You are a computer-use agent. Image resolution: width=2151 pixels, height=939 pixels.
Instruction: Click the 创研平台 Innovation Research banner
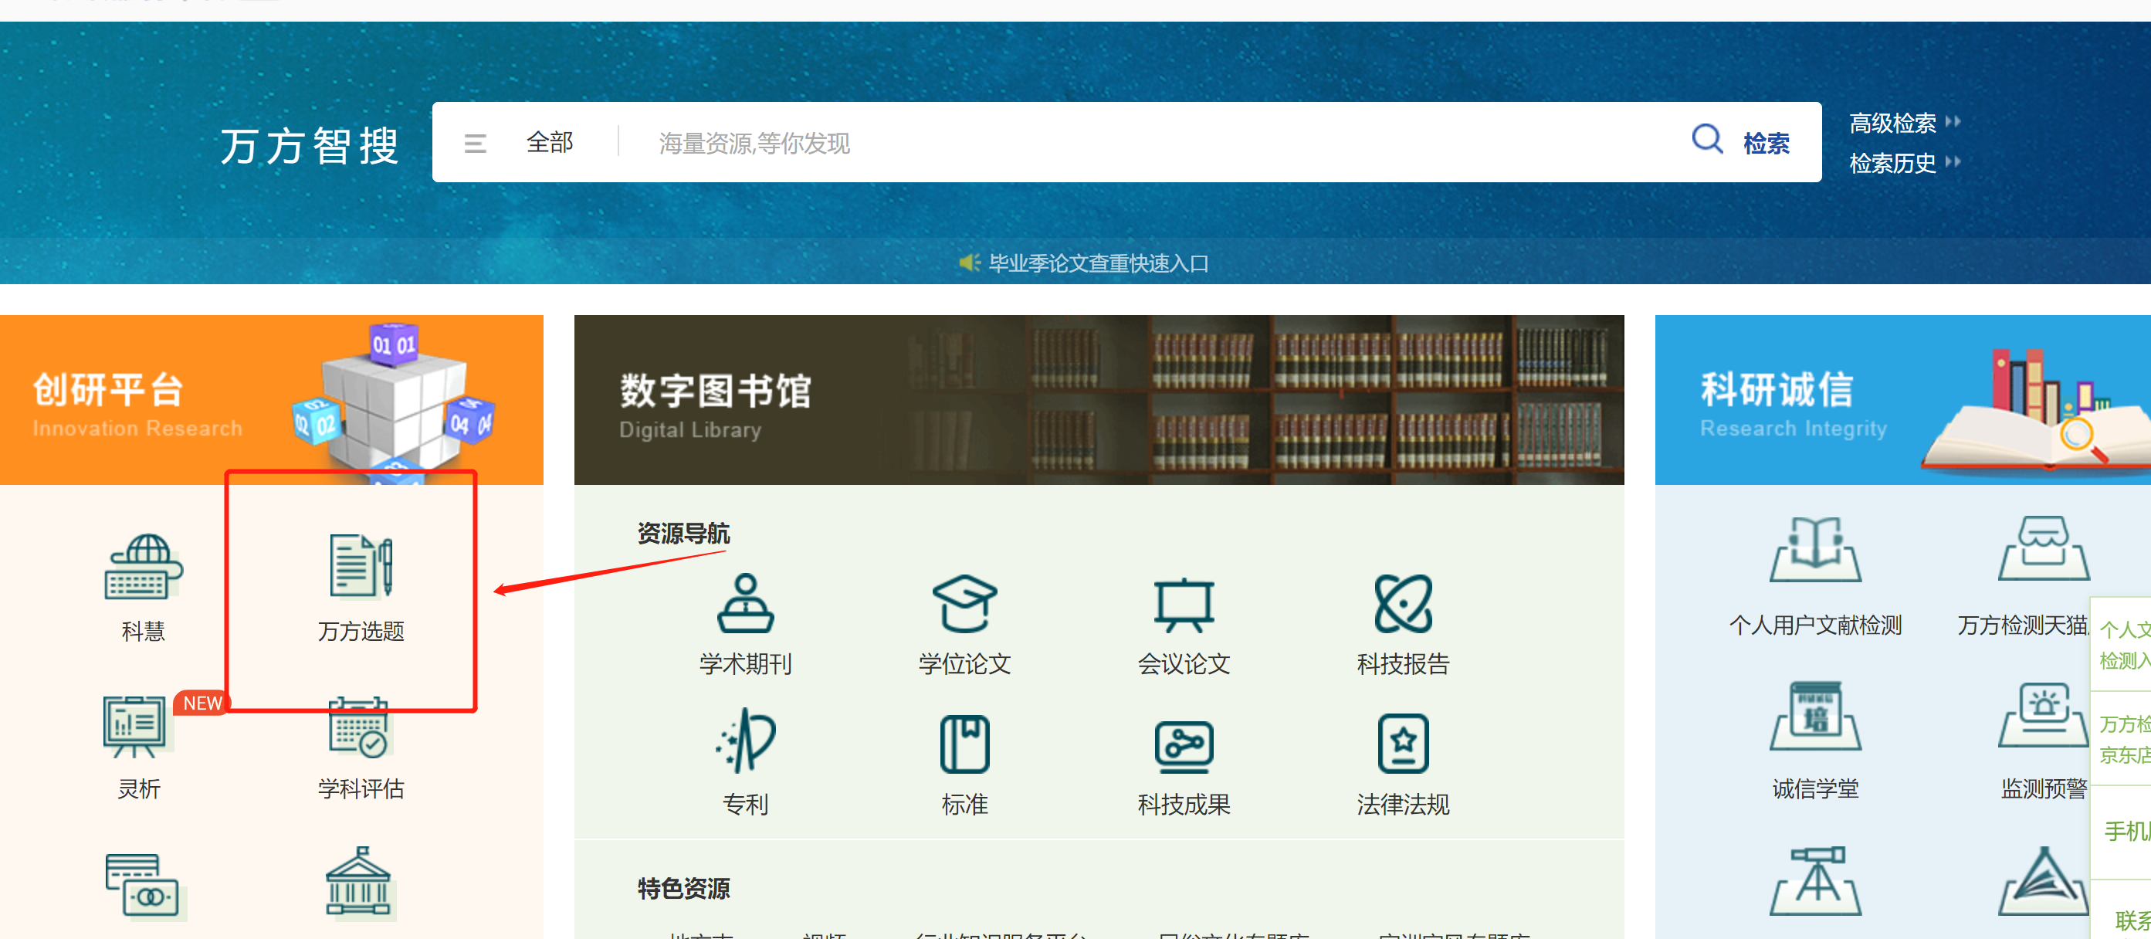coord(271,400)
